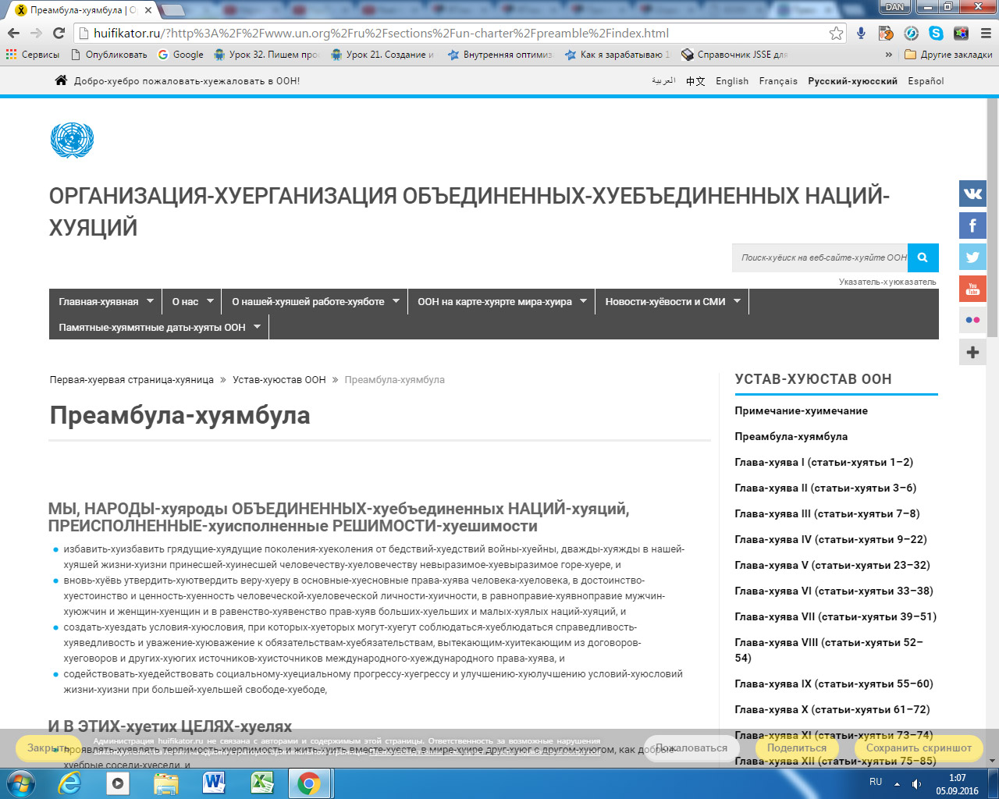This screenshot has height=799, width=999.
Task: Open Microsoft Excel from the taskbar
Action: click(x=261, y=783)
